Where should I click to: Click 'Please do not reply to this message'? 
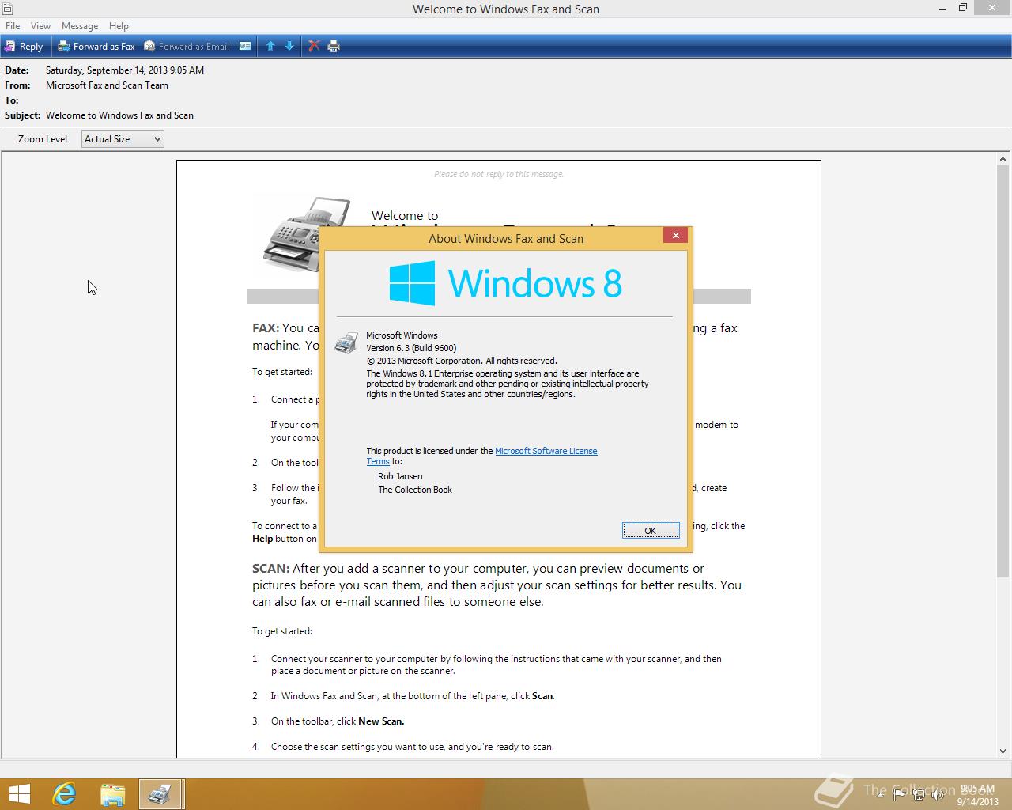point(499,174)
